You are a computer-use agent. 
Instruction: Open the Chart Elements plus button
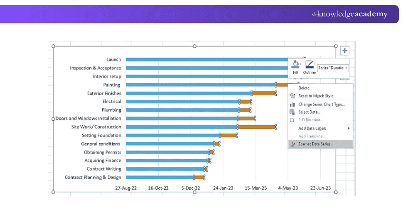pyautogui.click(x=345, y=50)
